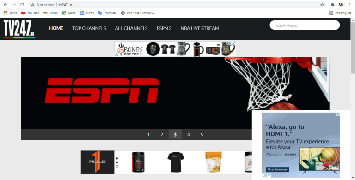
Task: Open the Reading list
Action: click(x=340, y=13)
